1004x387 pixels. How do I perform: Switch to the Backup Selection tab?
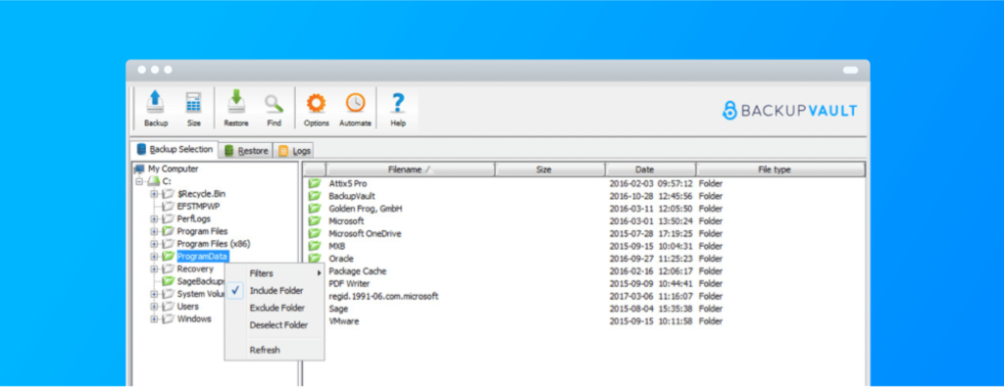[175, 150]
